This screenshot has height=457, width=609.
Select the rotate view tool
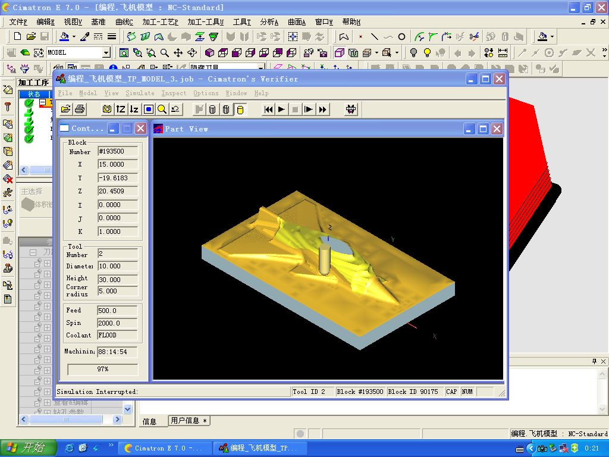coord(192,52)
